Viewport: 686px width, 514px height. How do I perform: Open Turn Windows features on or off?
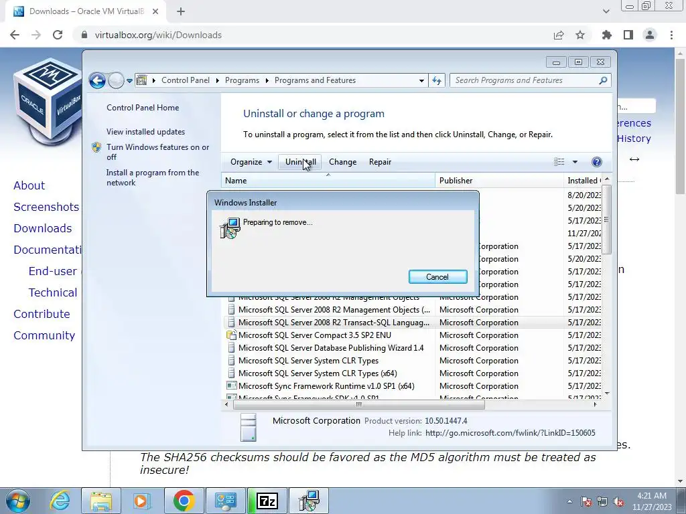coord(157,152)
